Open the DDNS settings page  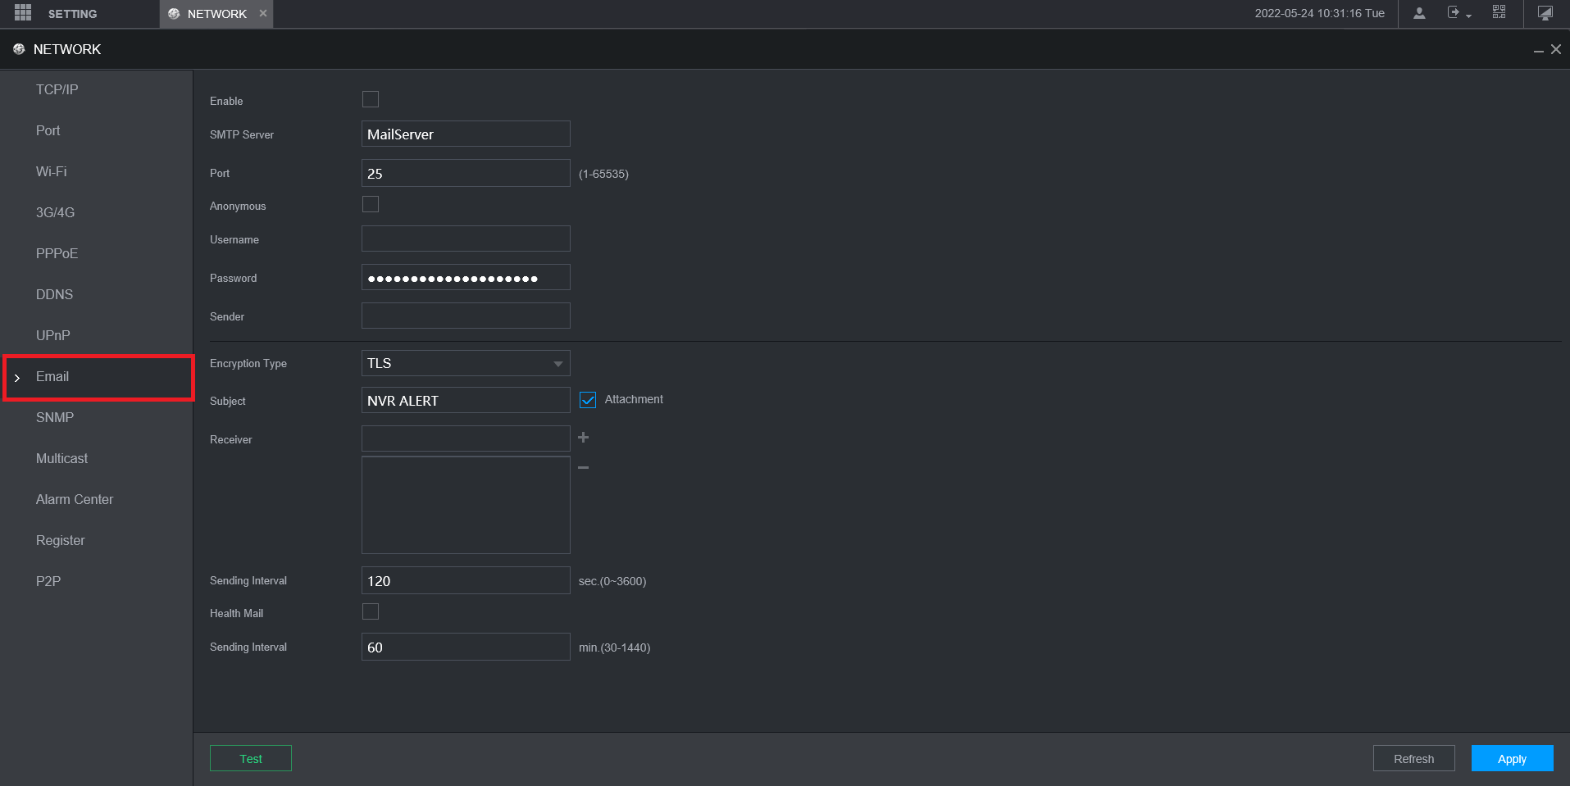tap(54, 294)
